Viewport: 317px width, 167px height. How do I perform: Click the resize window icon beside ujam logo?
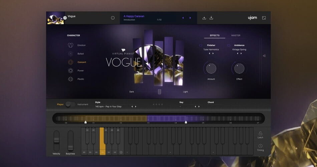tap(264, 18)
